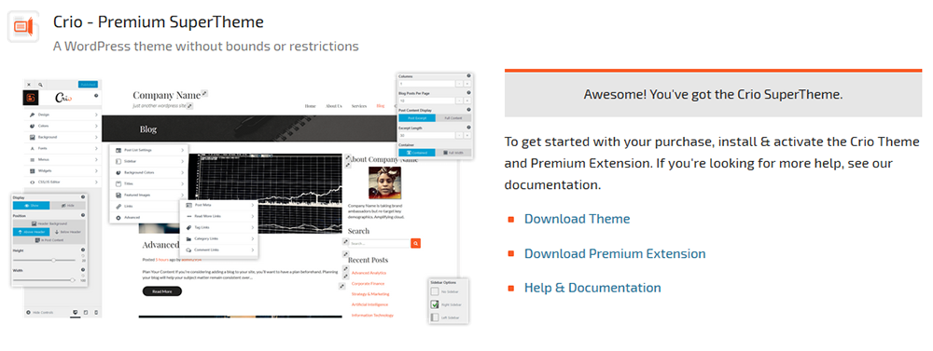
Task: Expand the Widgets row chevron
Action: coord(96,170)
